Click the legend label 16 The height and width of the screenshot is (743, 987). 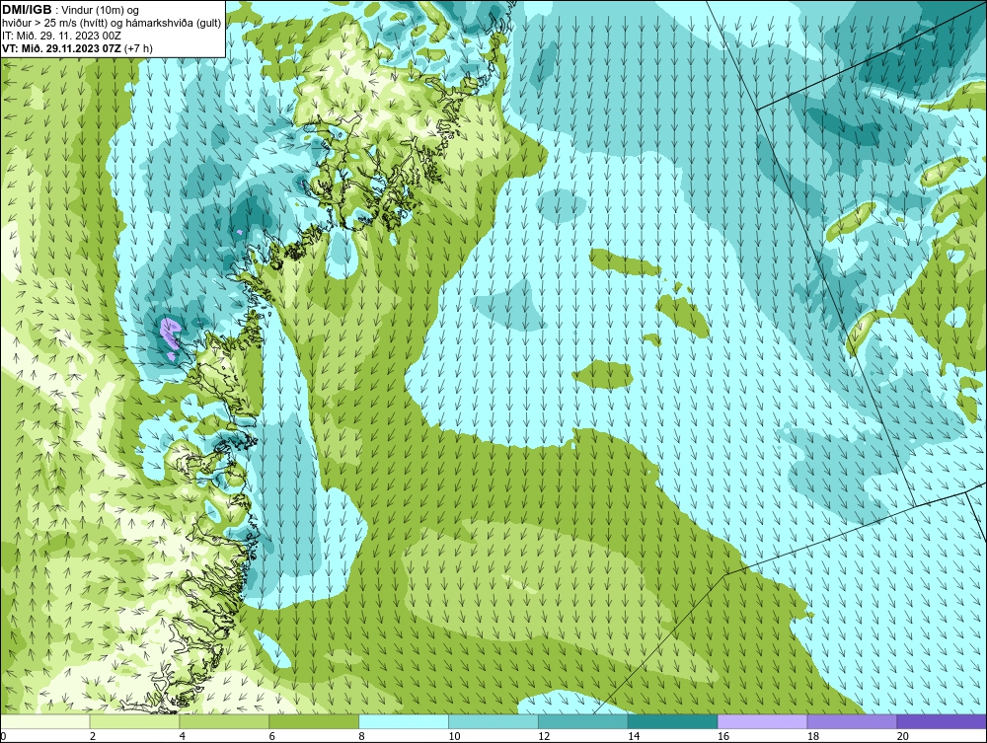[x=723, y=736]
